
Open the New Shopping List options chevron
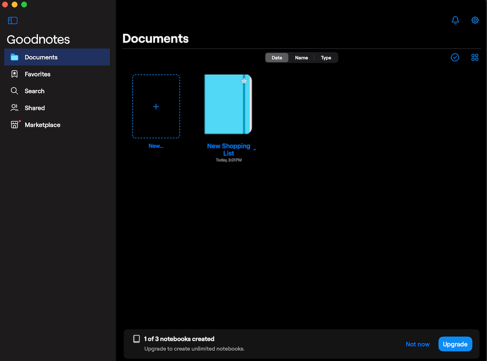click(x=255, y=149)
